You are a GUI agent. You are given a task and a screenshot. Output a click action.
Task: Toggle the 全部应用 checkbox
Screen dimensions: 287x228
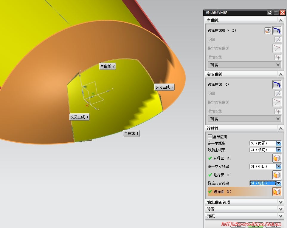tap(210, 137)
